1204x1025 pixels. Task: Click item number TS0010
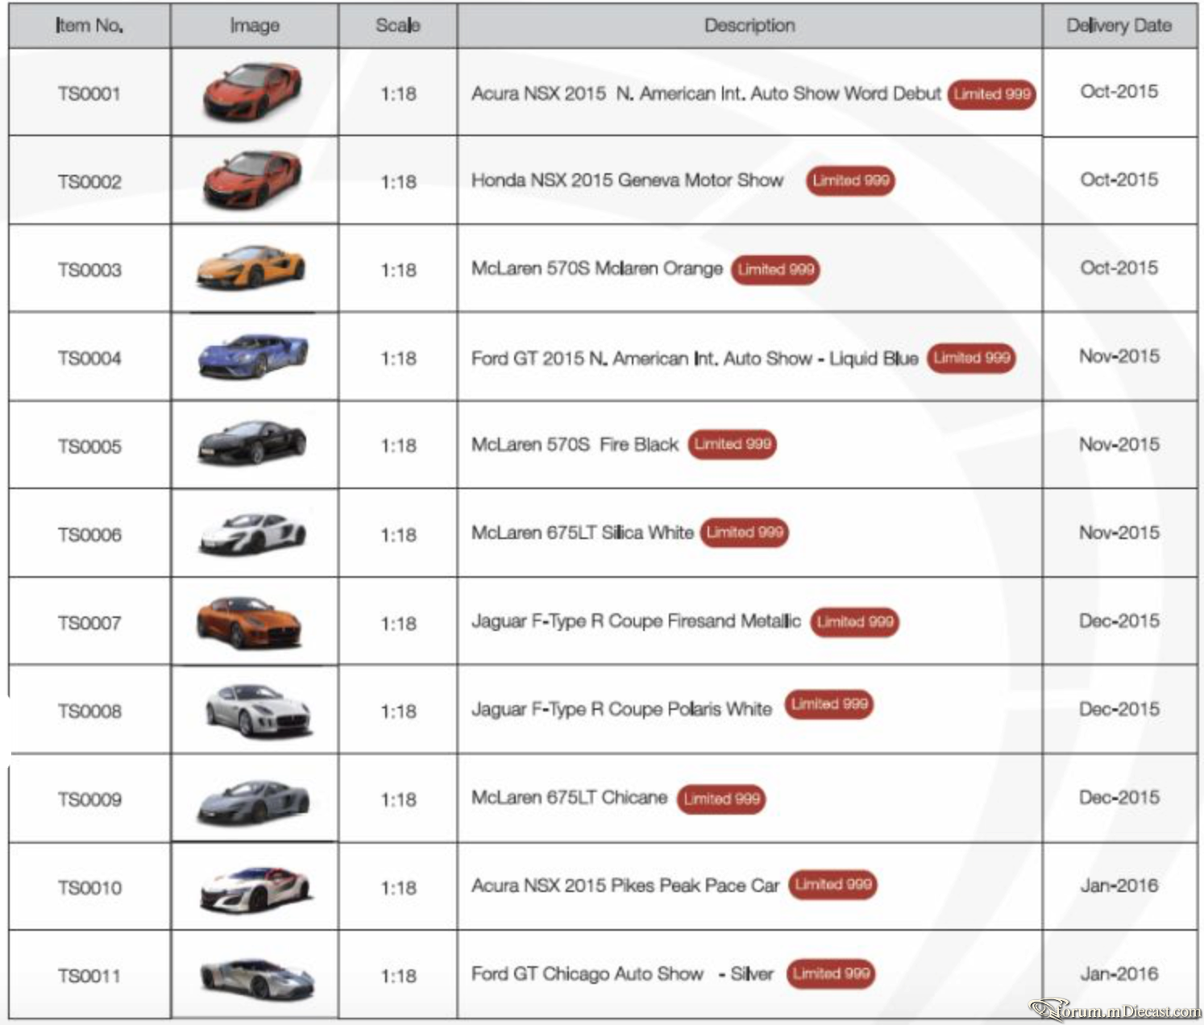pos(89,888)
